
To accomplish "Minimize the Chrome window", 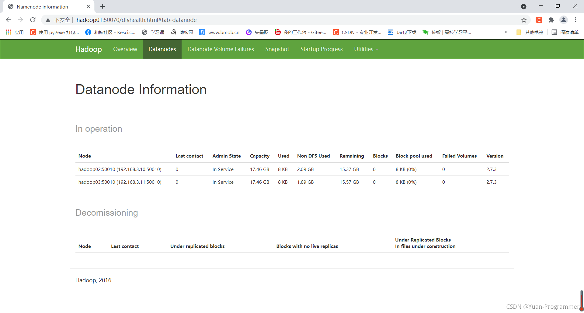I will click(x=541, y=6).
